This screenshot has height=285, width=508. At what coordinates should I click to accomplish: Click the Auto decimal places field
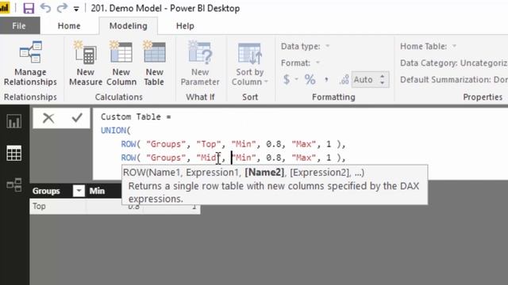tap(364, 79)
